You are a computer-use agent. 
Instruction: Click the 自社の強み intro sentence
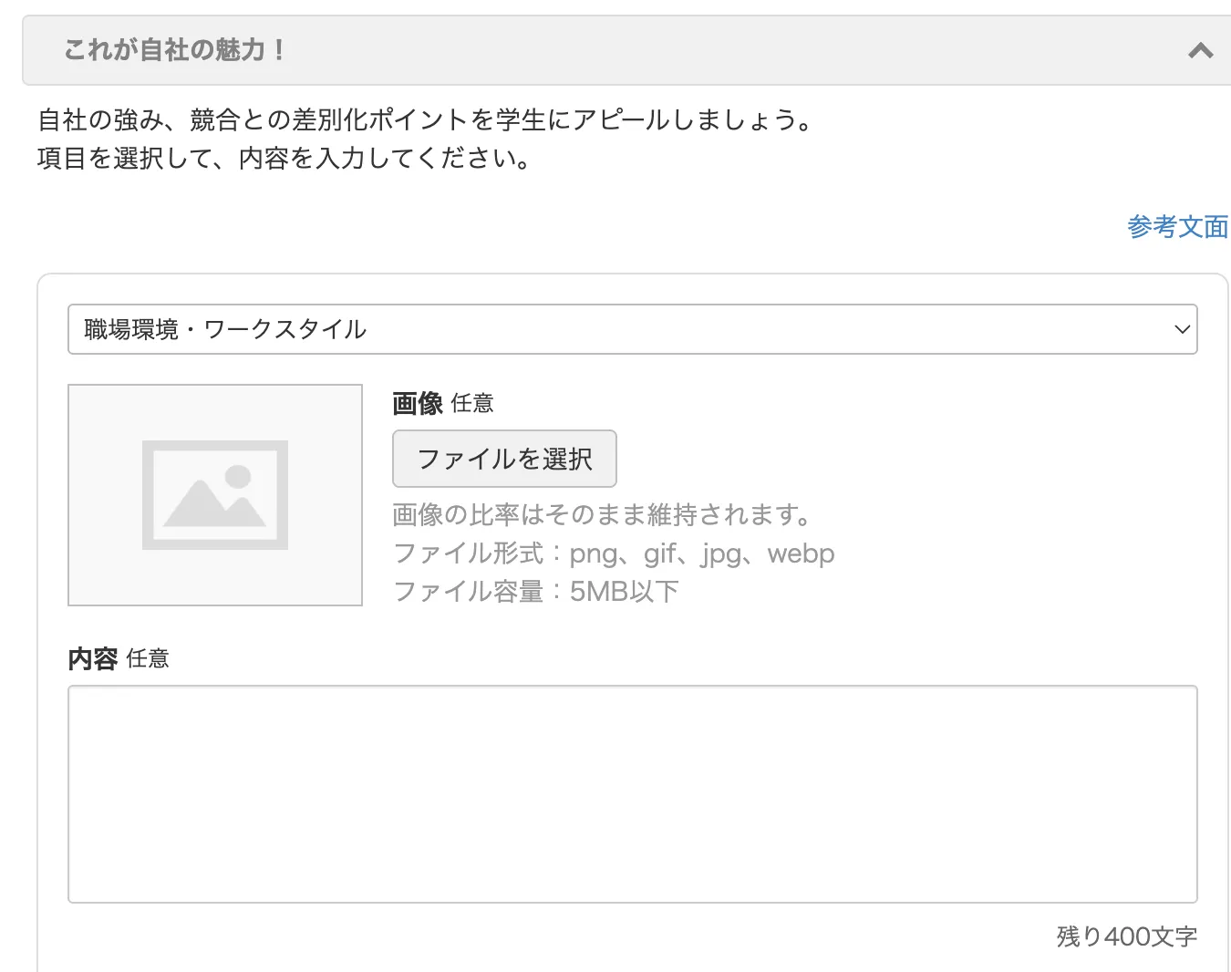(x=425, y=119)
